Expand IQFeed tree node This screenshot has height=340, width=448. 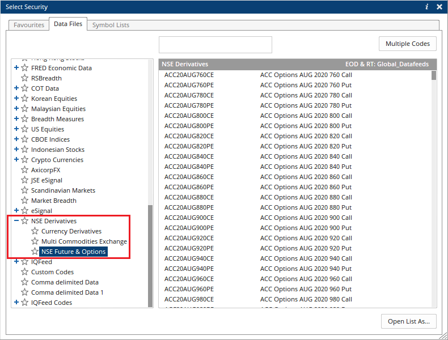tap(16, 261)
